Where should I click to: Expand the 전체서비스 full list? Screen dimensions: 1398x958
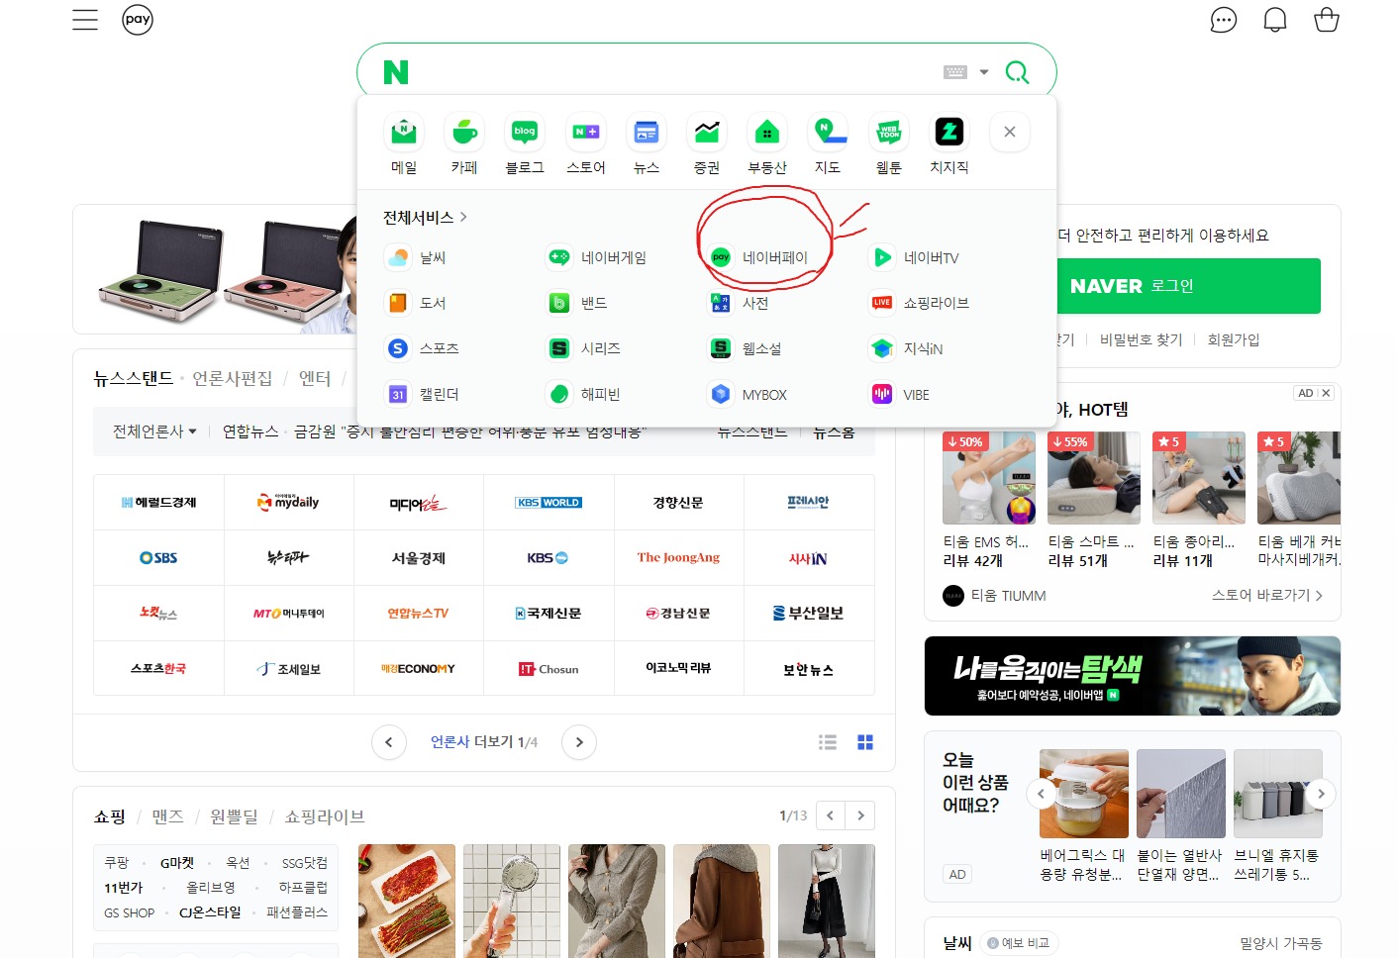425,217
